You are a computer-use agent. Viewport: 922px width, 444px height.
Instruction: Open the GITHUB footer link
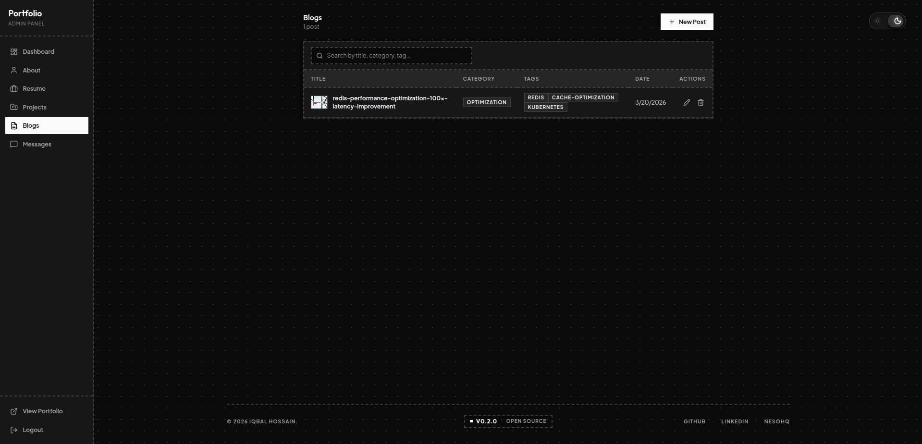tap(694, 421)
